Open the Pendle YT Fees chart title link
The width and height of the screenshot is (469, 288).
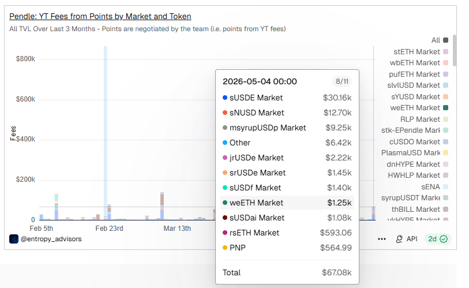click(x=100, y=17)
